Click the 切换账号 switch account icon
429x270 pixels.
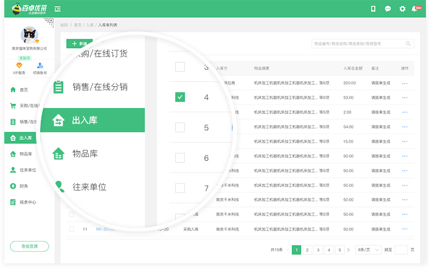40,66
